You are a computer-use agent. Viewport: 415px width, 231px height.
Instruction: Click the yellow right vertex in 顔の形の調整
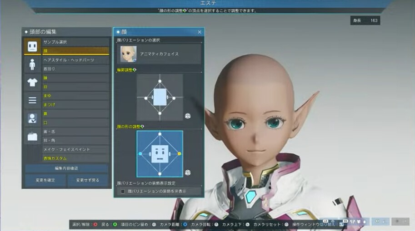click(x=180, y=153)
